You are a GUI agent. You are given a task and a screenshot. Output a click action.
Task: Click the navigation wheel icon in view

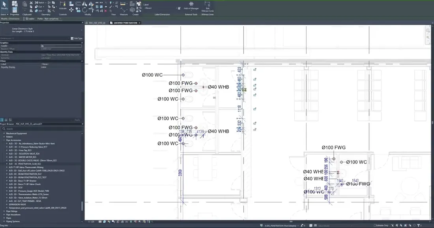428,30
